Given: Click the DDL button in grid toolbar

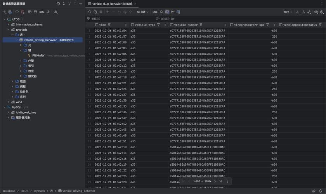Looking at the screenshot, I should (x=155, y=12).
